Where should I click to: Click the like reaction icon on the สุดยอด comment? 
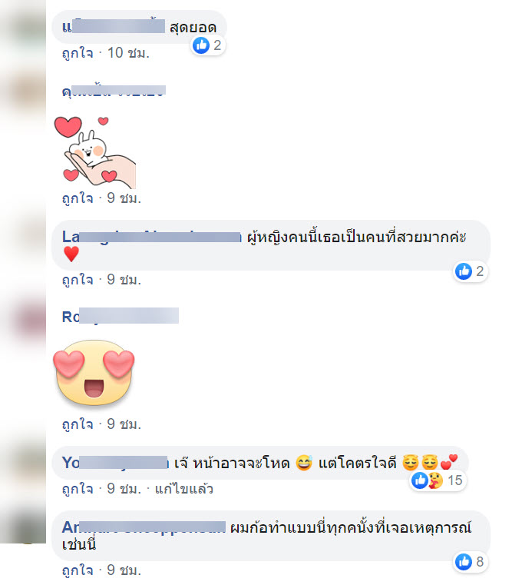201,45
